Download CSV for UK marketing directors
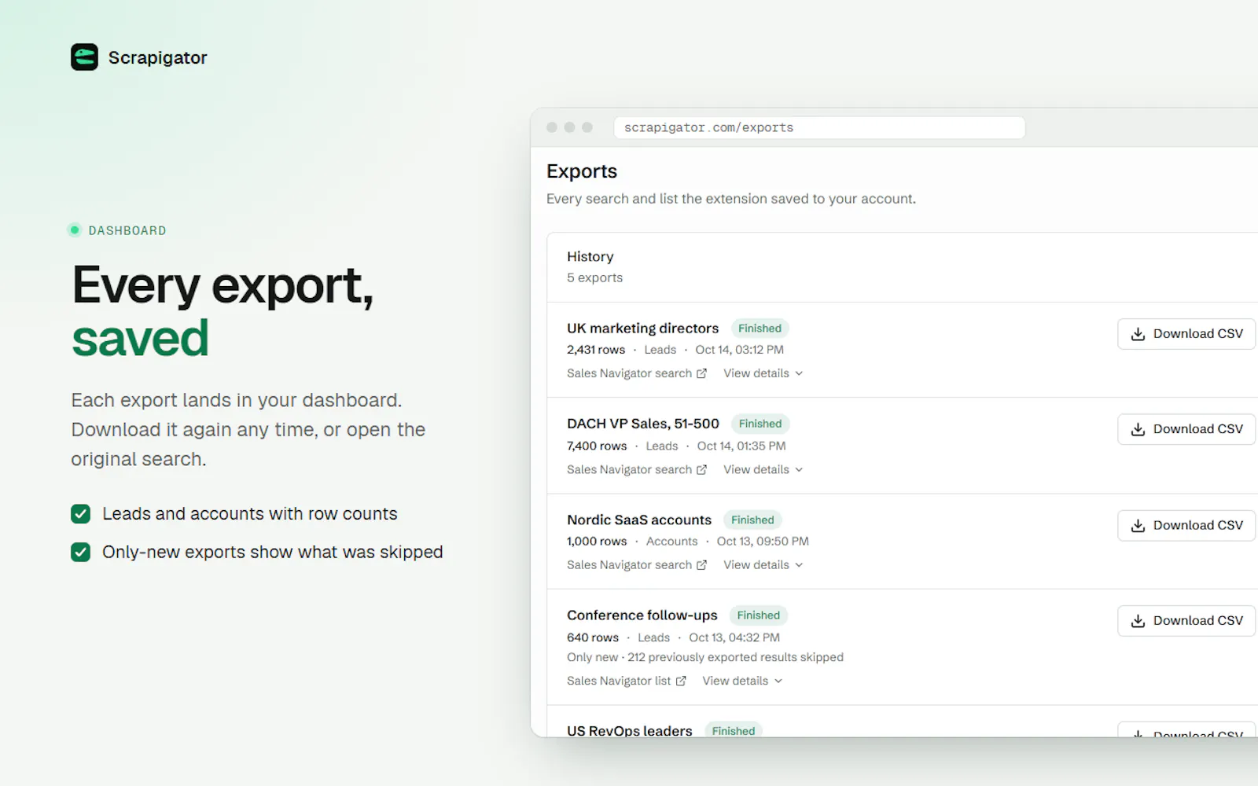 point(1186,334)
